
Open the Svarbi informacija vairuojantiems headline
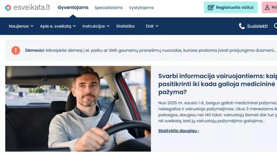218,84
